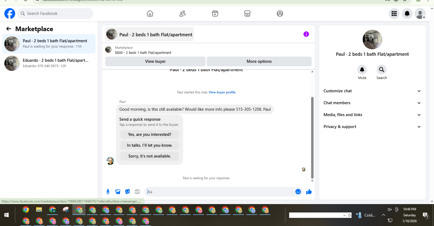
Task: Send quick reply "In talks. I'll let you know."
Action: click(149, 145)
